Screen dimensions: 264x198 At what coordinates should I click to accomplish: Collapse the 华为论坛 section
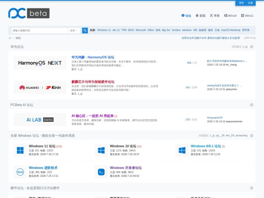point(252,47)
